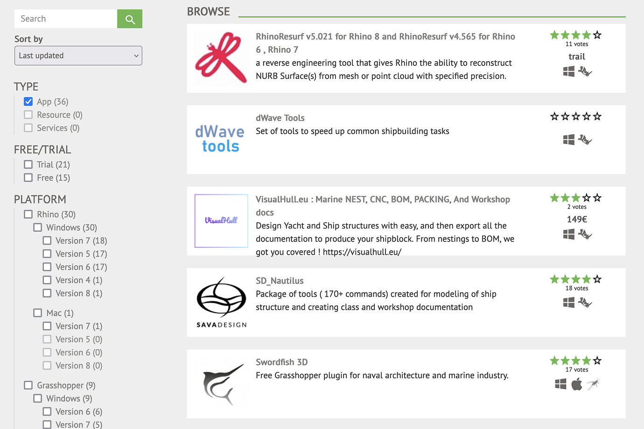Screen dimensions: 644x429
Task: Click the Windows icon on Swordfish 3D
Action: pyautogui.click(x=560, y=384)
